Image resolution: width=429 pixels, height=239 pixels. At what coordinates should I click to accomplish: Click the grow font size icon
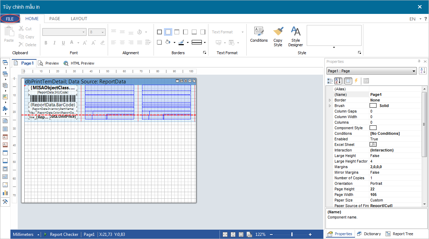[85, 43]
